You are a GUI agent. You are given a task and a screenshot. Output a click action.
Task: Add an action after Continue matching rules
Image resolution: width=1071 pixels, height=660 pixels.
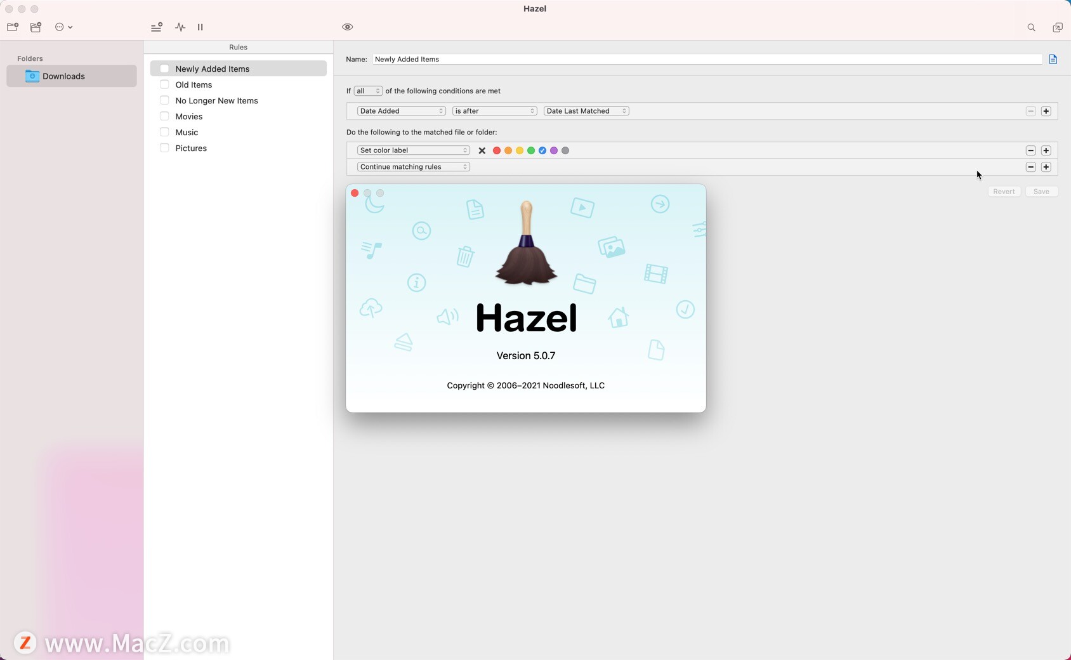[1046, 167]
